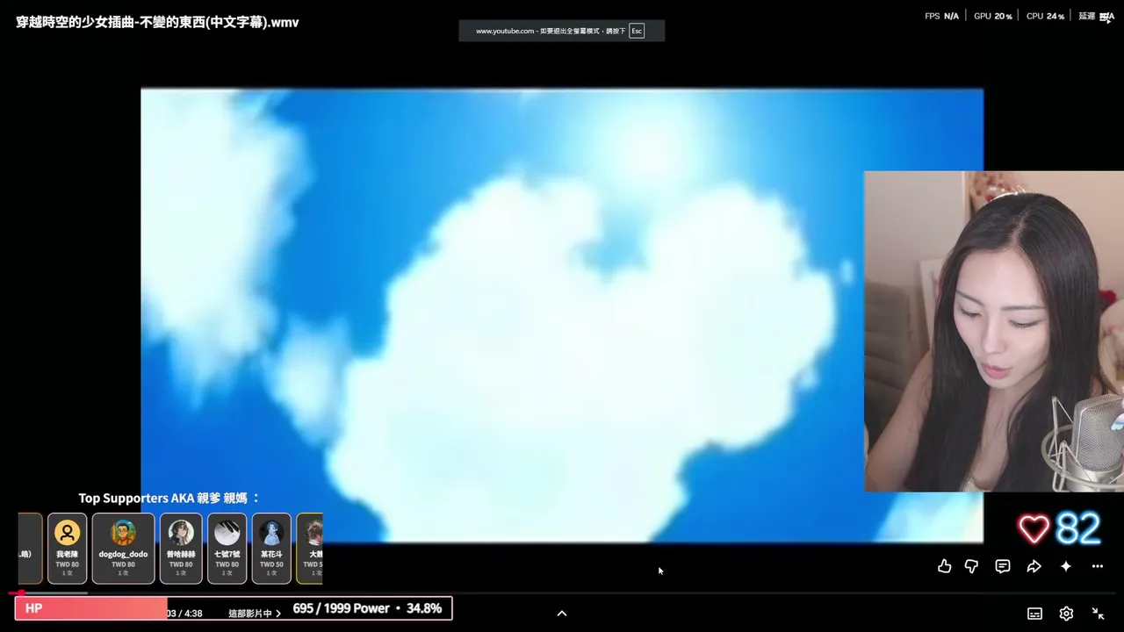Click the streamer webcam overlay

point(994,332)
